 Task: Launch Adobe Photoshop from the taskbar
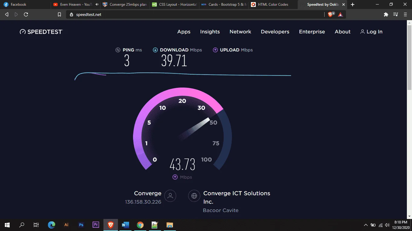[81, 225]
